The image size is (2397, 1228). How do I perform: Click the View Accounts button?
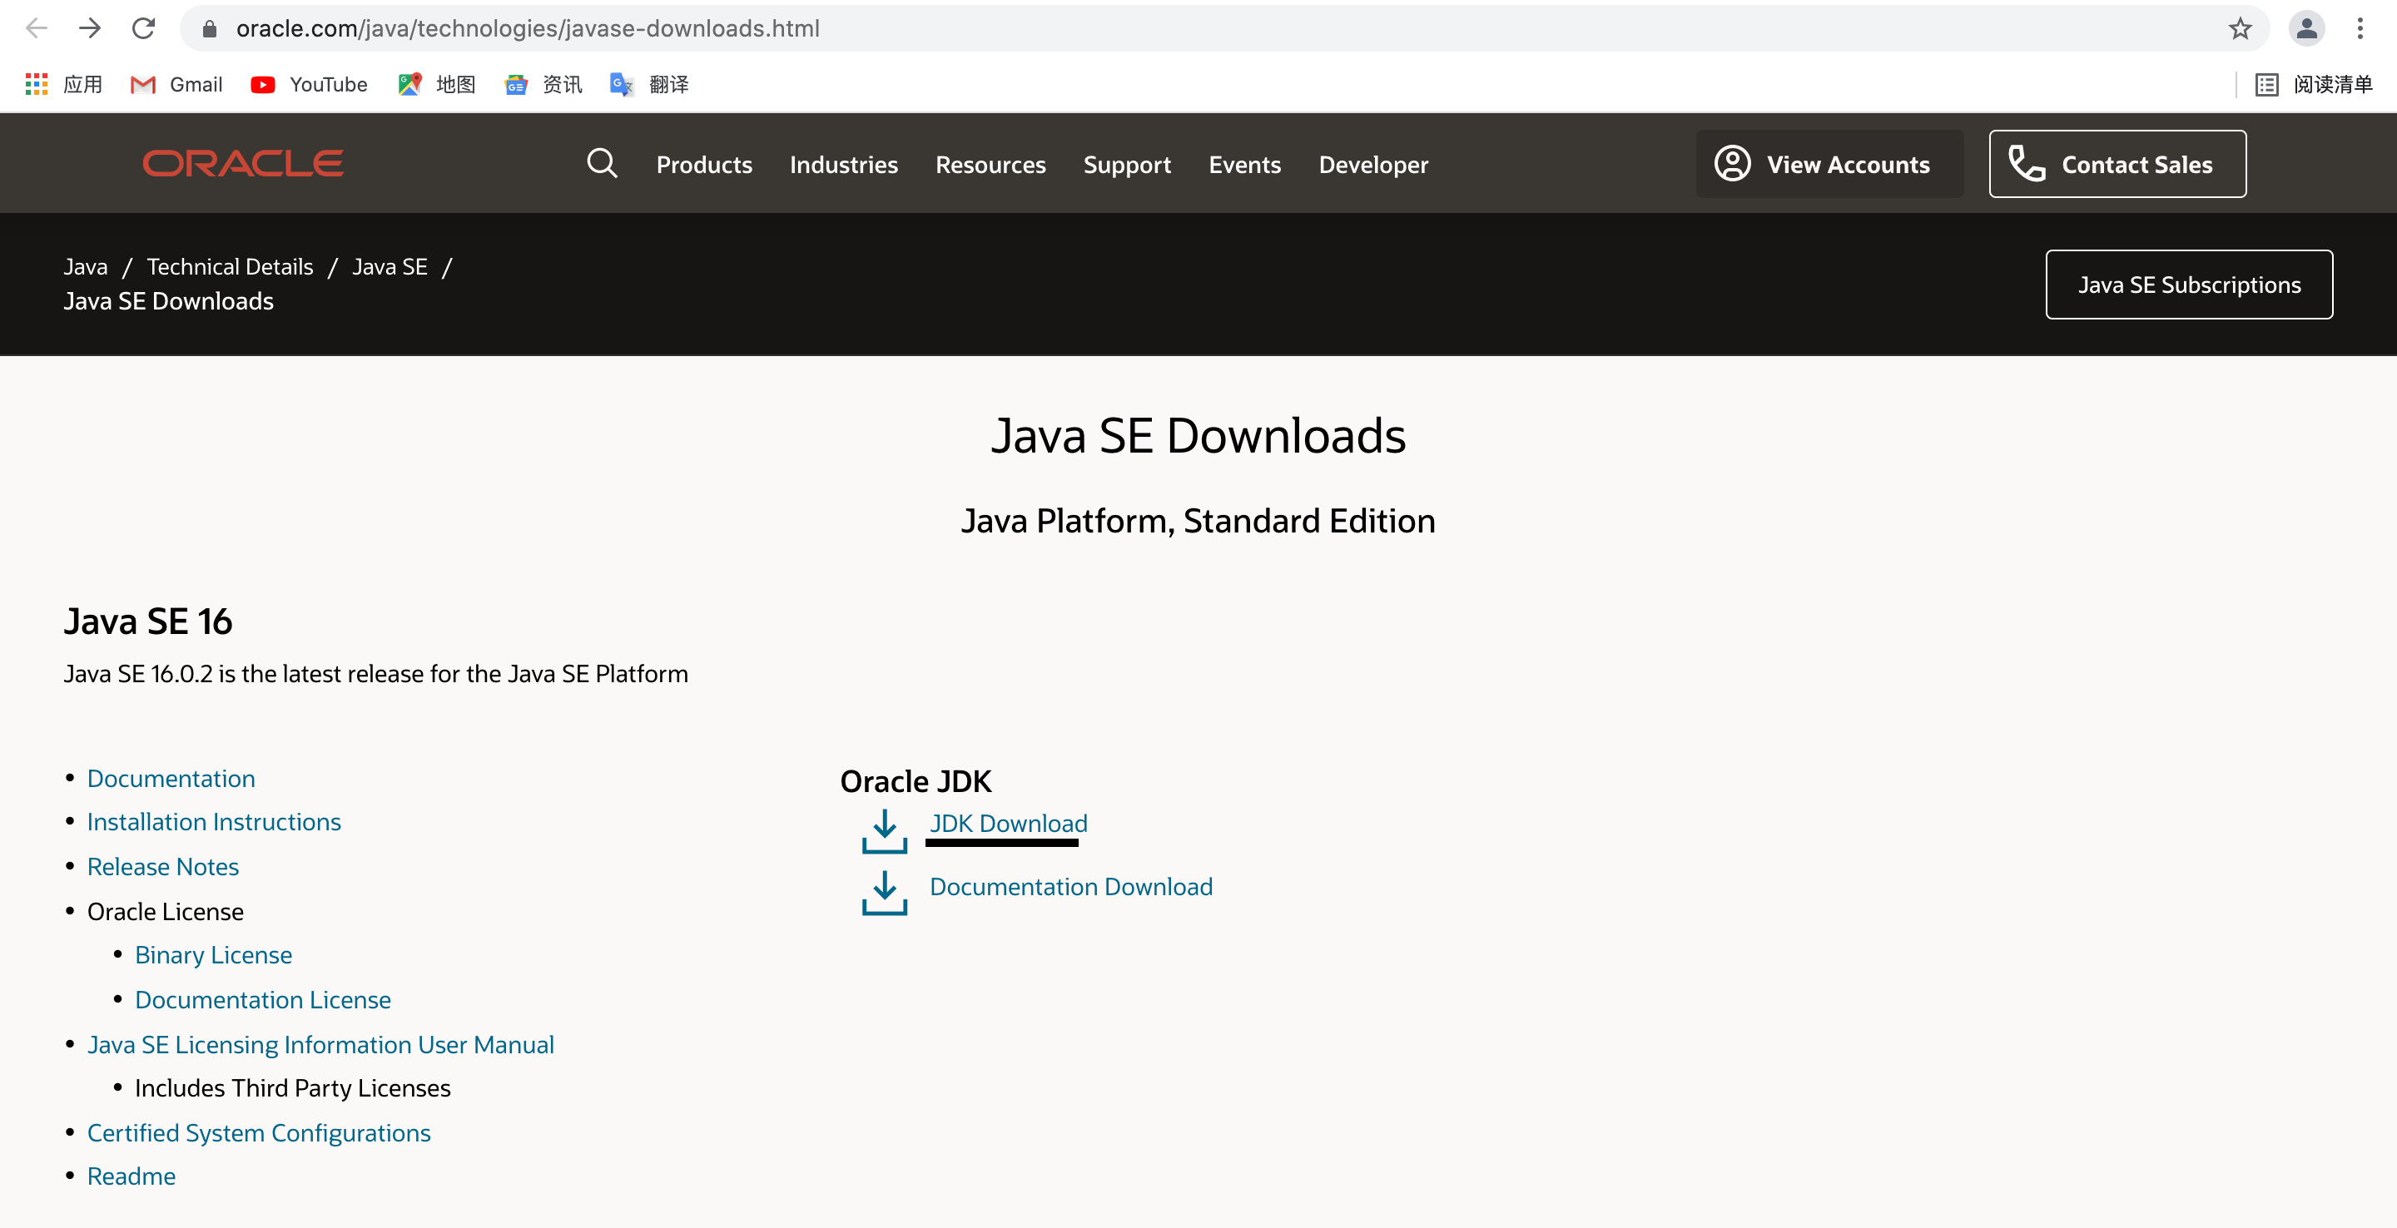pyautogui.click(x=1829, y=164)
